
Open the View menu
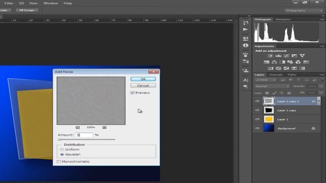(33, 3)
